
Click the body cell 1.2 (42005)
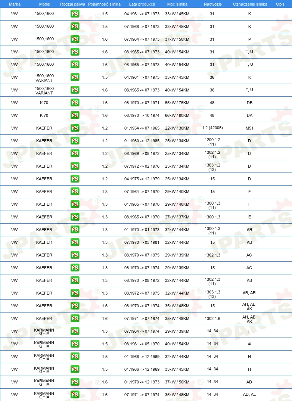coord(212,128)
